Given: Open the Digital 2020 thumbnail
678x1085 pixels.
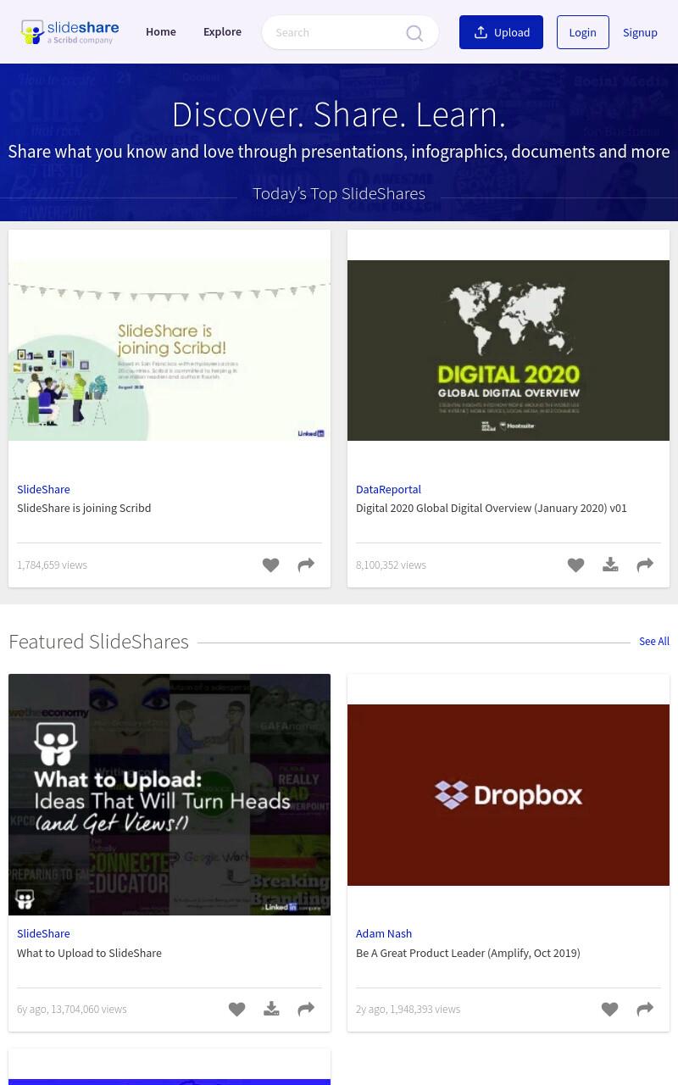Looking at the screenshot, I should coord(508,350).
